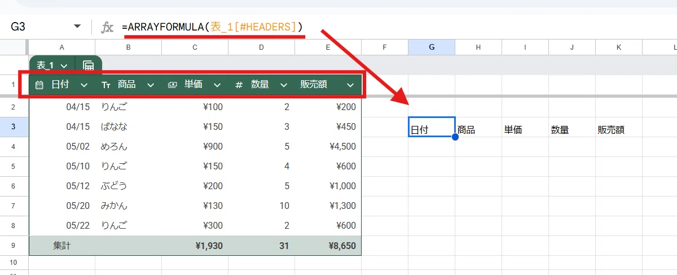Click the ARRAYFORMULA formula bar text
This screenshot has width=677, height=275.
click(212, 27)
